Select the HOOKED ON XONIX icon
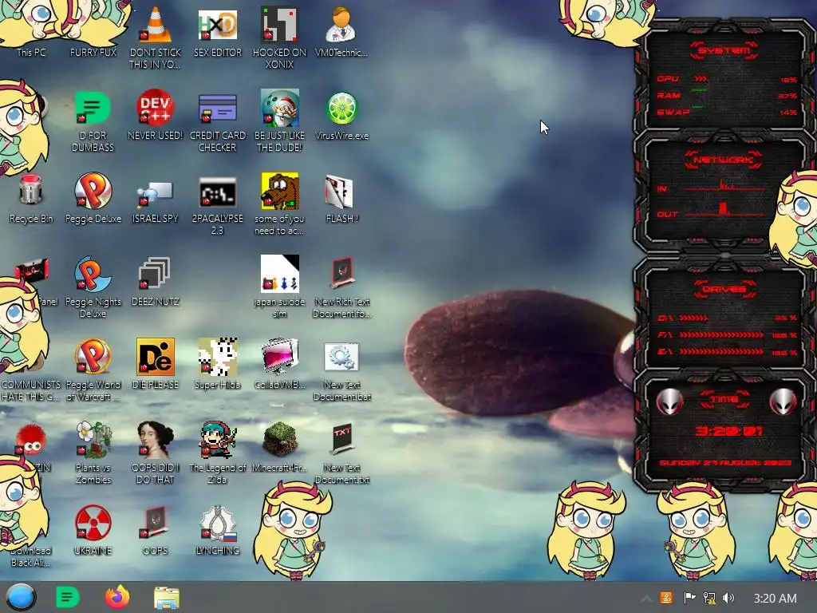This screenshot has height=613, width=817. pyautogui.click(x=279, y=38)
